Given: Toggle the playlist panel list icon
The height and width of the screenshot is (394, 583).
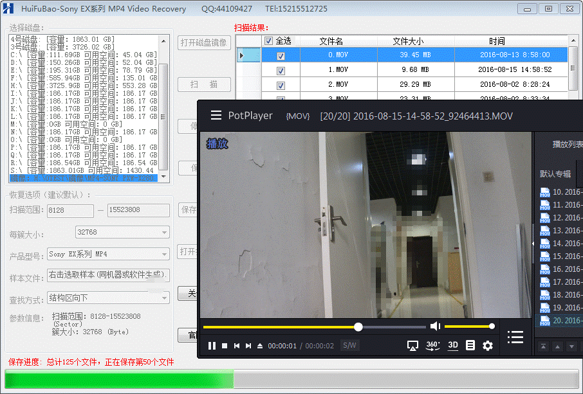Looking at the screenshot, I should coord(515,337).
